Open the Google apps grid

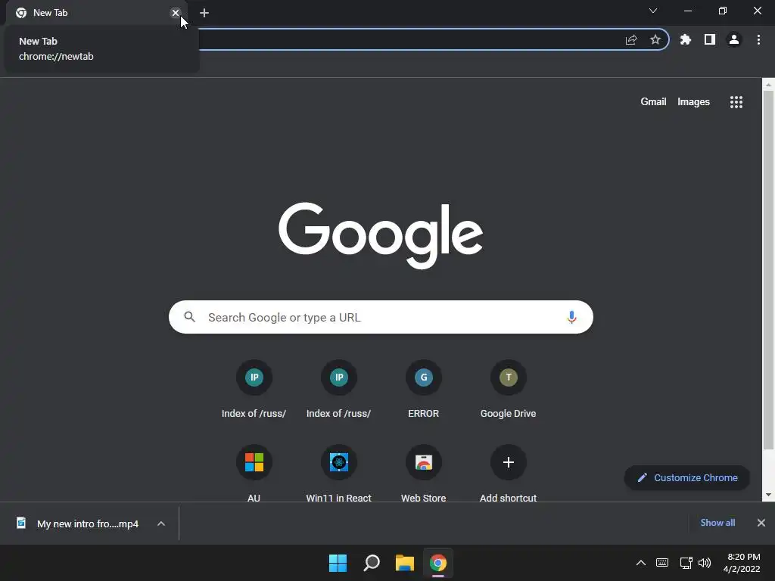pos(736,102)
